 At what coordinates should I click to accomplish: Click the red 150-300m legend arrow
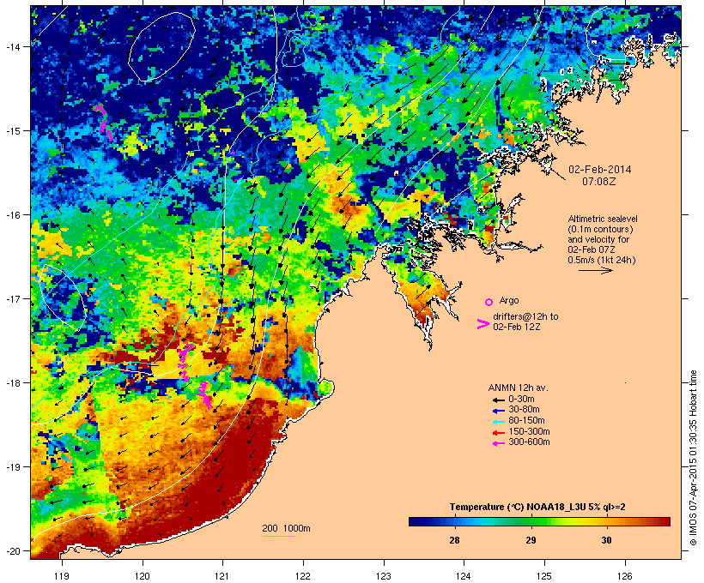498,433
